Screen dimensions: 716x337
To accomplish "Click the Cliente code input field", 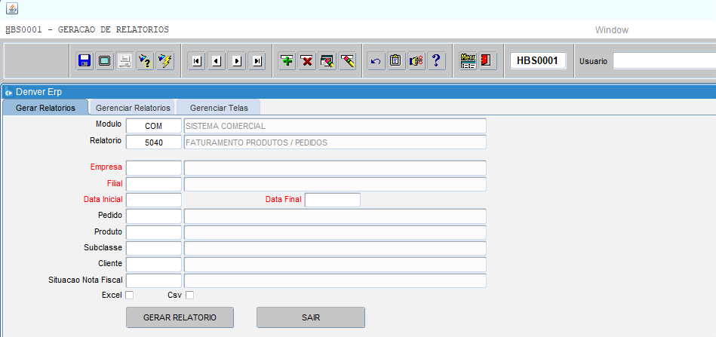I will point(154,265).
